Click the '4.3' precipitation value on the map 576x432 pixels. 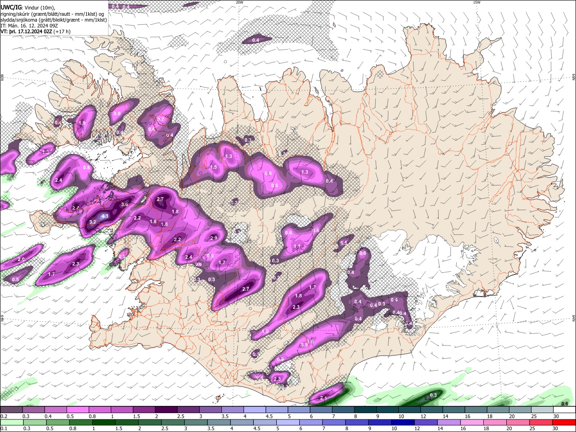coord(105,216)
